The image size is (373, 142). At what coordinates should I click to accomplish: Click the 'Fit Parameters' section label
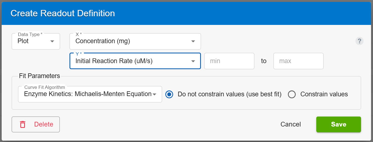click(39, 76)
